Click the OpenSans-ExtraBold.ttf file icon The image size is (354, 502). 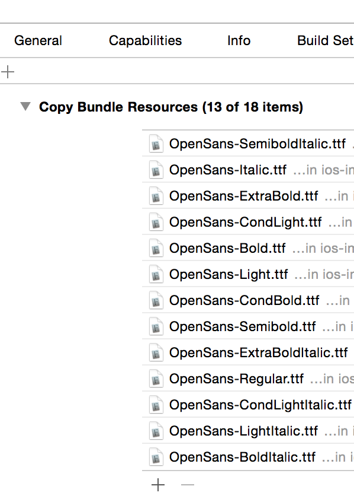point(156,196)
